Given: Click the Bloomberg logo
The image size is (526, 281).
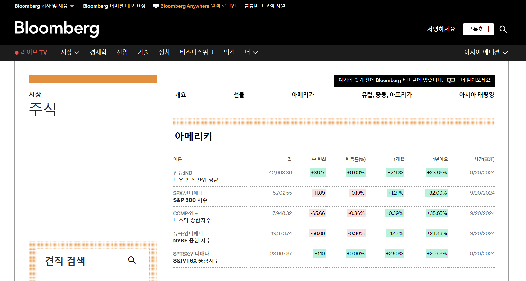Looking at the screenshot, I should (x=57, y=29).
